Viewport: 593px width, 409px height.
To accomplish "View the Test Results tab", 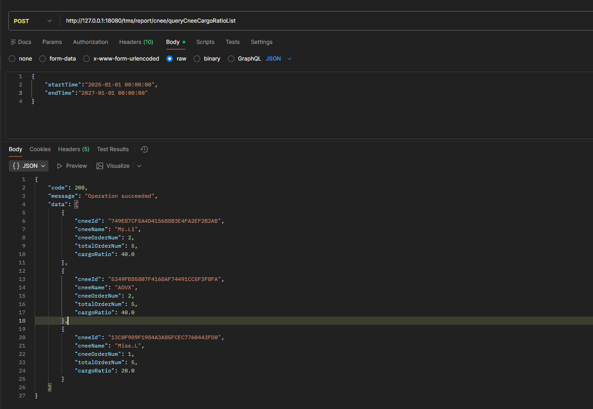I will coord(113,149).
